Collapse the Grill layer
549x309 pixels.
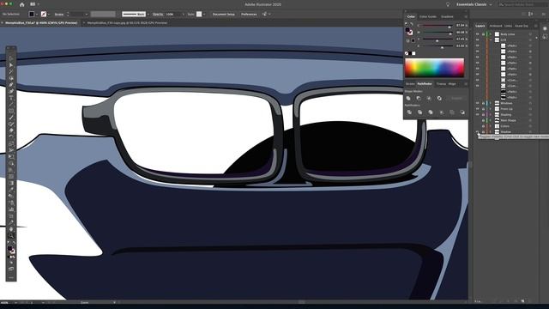(x=491, y=40)
